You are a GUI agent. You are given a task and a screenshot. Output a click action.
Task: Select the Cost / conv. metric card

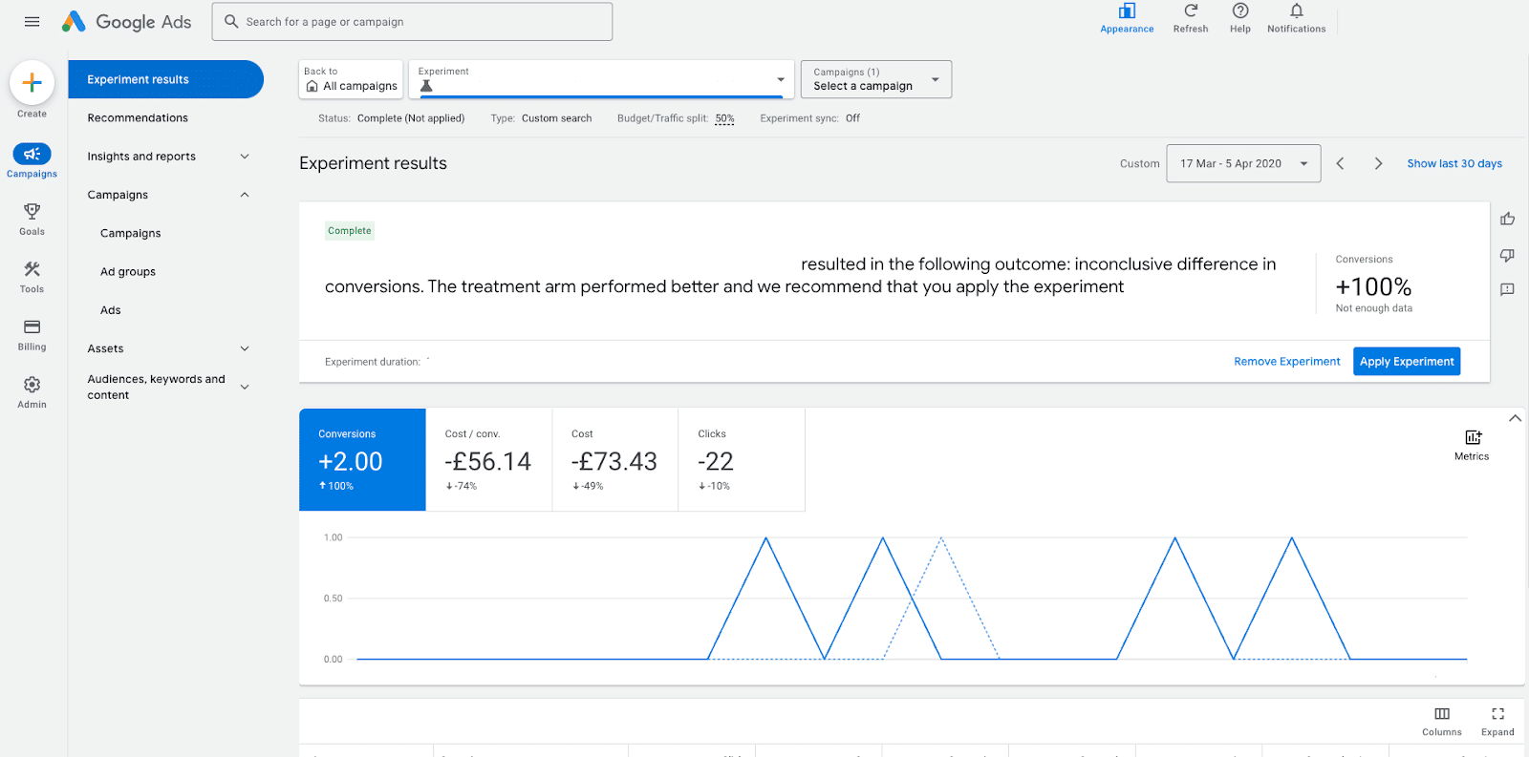click(x=488, y=460)
